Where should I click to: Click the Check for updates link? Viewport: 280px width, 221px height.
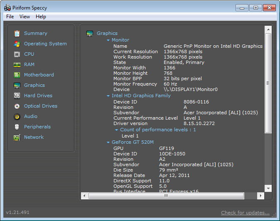pos(245,213)
